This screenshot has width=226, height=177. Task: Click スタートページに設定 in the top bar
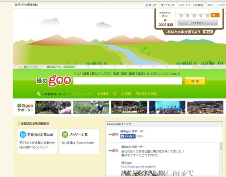click(191, 5)
